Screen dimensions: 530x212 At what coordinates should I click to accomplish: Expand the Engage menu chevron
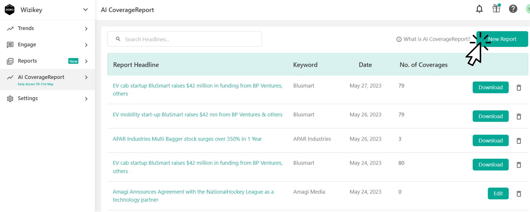point(86,45)
